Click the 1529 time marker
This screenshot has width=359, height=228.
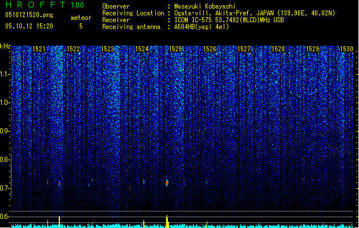[x=312, y=48]
